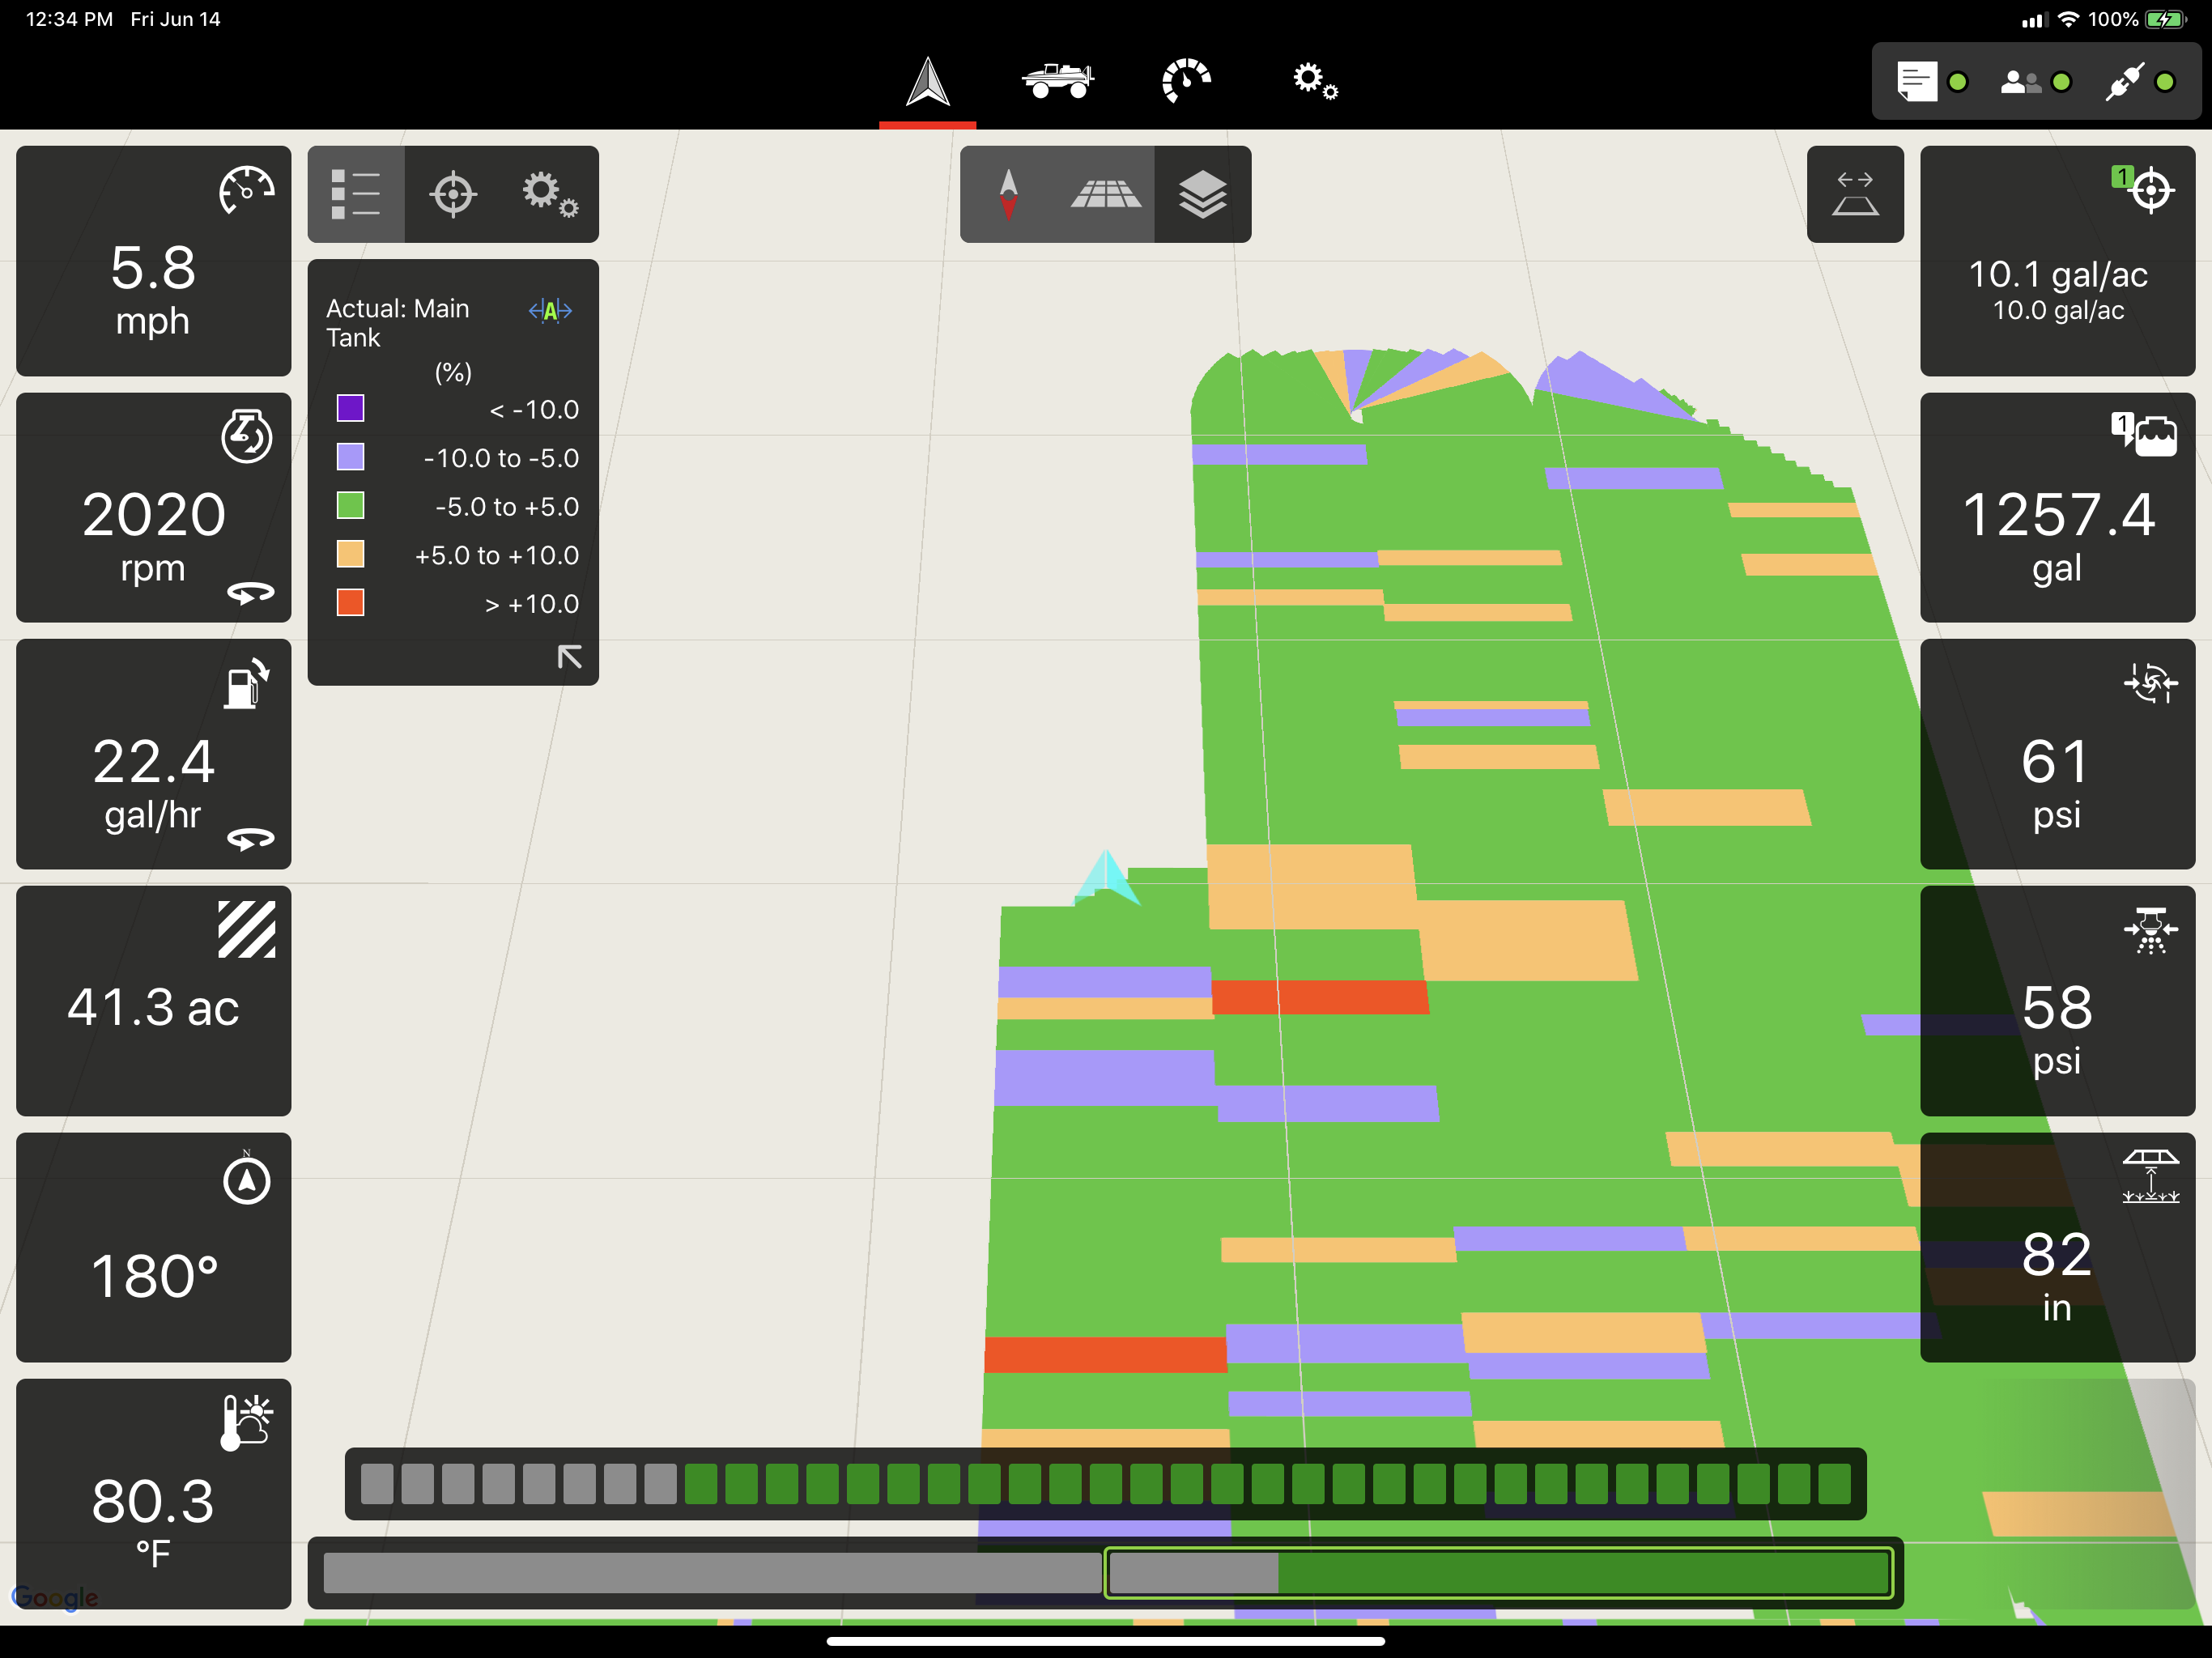Viewport: 2212px width, 1658px height.
Task: Cycle the rpm tile with its loop arrow
Action: pos(250,593)
